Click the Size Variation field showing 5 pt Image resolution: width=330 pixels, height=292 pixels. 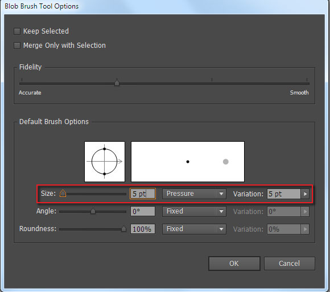point(284,194)
